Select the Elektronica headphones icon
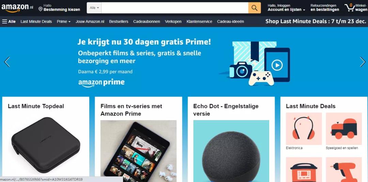 [304, 129]
